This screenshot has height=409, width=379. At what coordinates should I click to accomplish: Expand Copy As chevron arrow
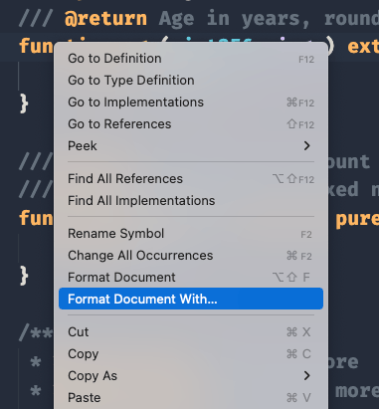tap(307, 376)
